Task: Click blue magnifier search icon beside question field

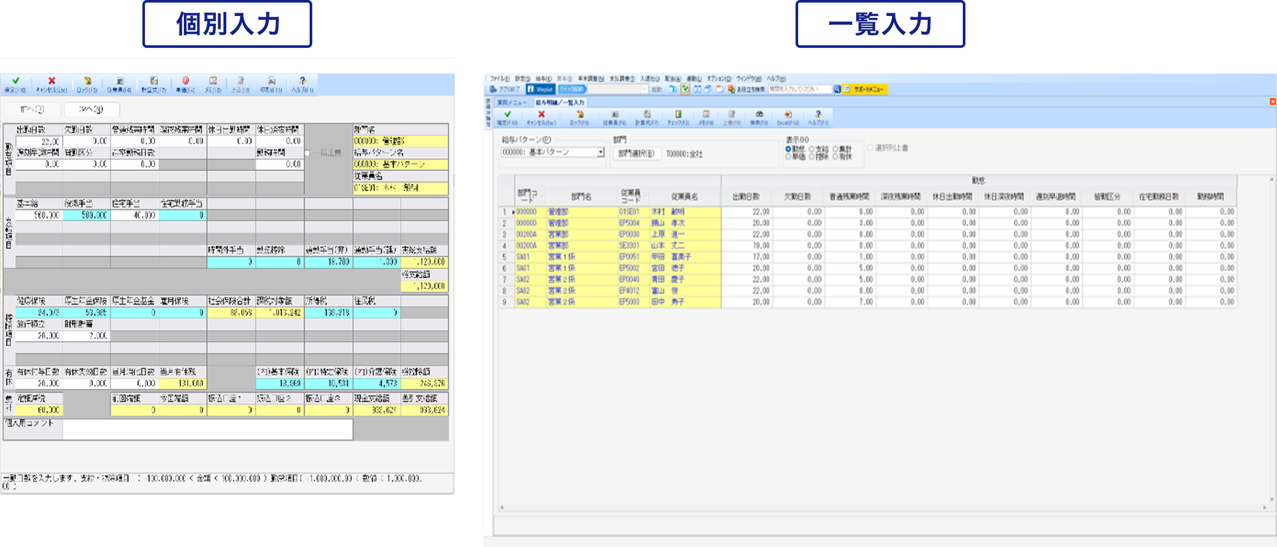Action: pos(836,89)
